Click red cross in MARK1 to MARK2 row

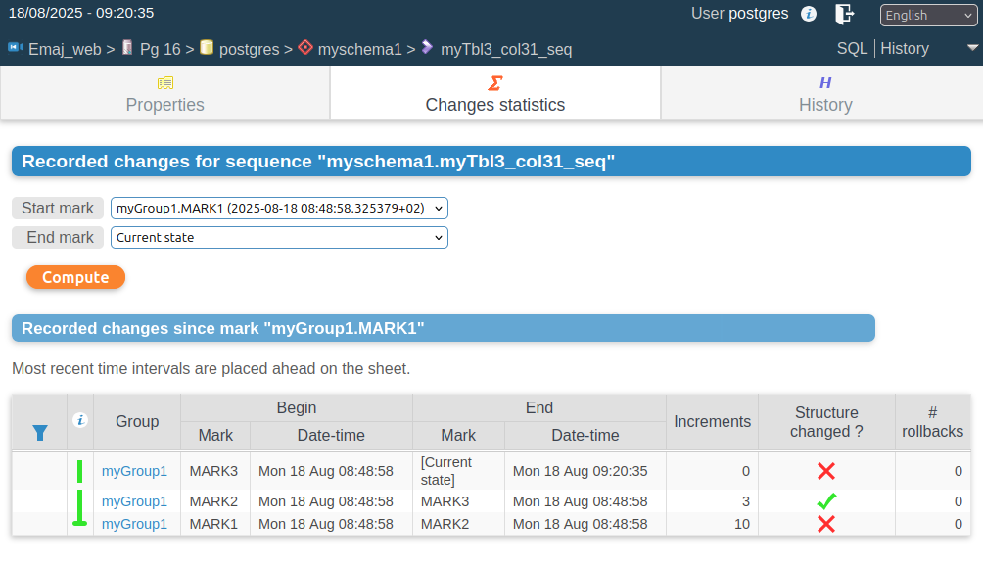pyautogui.click(x=826, y=524)
